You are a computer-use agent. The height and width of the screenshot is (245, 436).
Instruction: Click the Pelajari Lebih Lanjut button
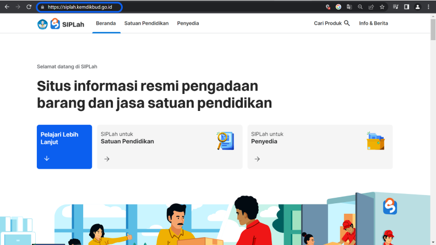point(64,147)
